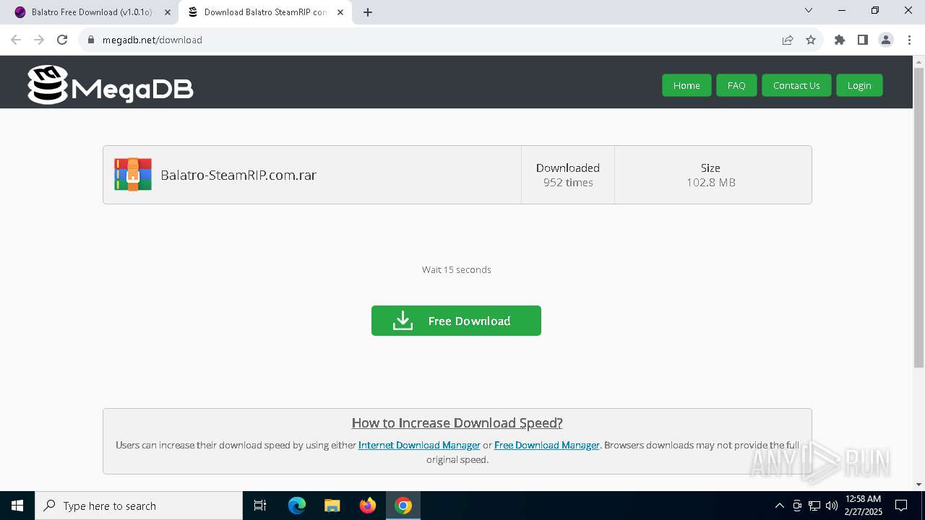Reload the page with the refresh icon
The width and height of the screenshot is (925, 520).
[62, 40]
